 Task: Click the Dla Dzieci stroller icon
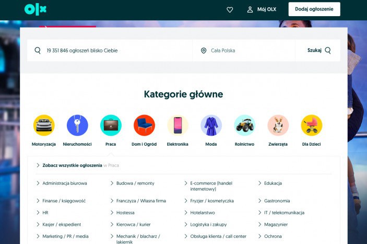312,125
